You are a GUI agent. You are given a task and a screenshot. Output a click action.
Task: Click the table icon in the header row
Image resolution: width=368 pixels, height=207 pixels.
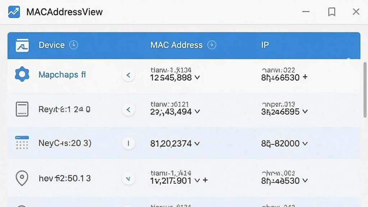click(x=22, y=45)
